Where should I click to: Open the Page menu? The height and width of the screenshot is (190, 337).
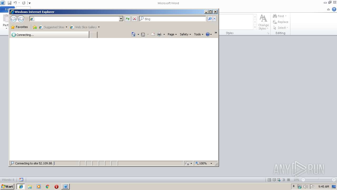[x=172, y=34]
